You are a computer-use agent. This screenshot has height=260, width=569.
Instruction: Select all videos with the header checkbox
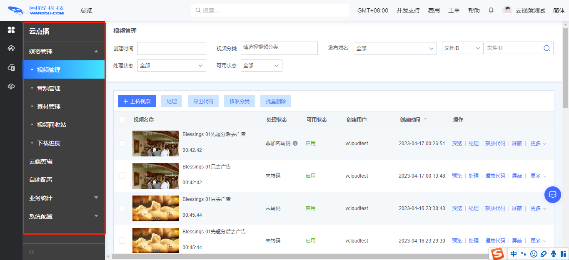(122, 119)
